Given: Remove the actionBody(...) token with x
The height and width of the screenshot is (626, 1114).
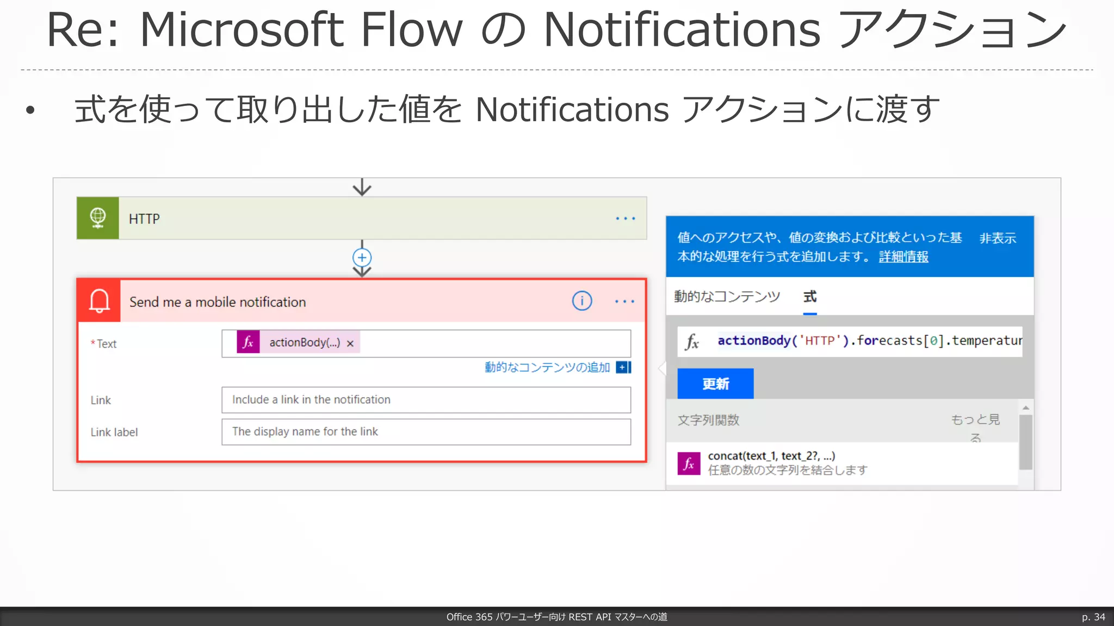Looking at the screenshot, I should click(x=350, y=343).
